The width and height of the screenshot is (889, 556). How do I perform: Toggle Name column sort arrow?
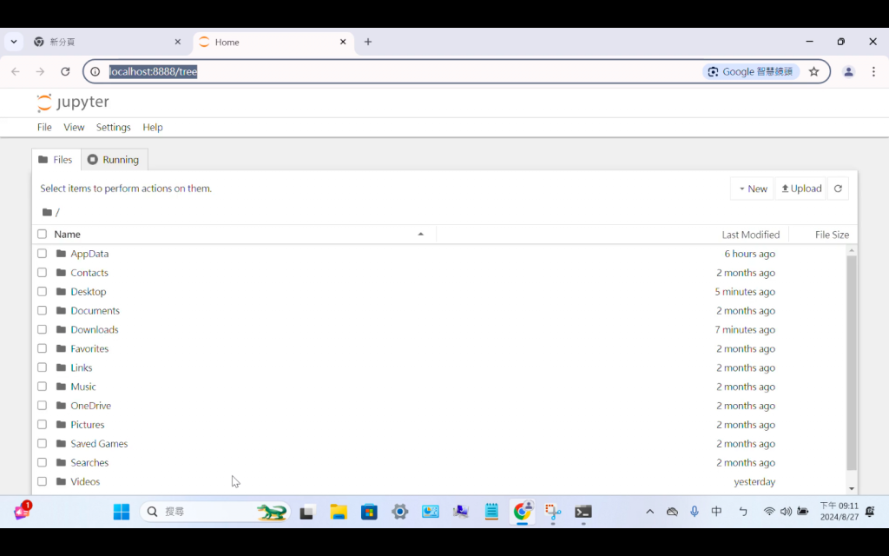[x=421, y=234]
